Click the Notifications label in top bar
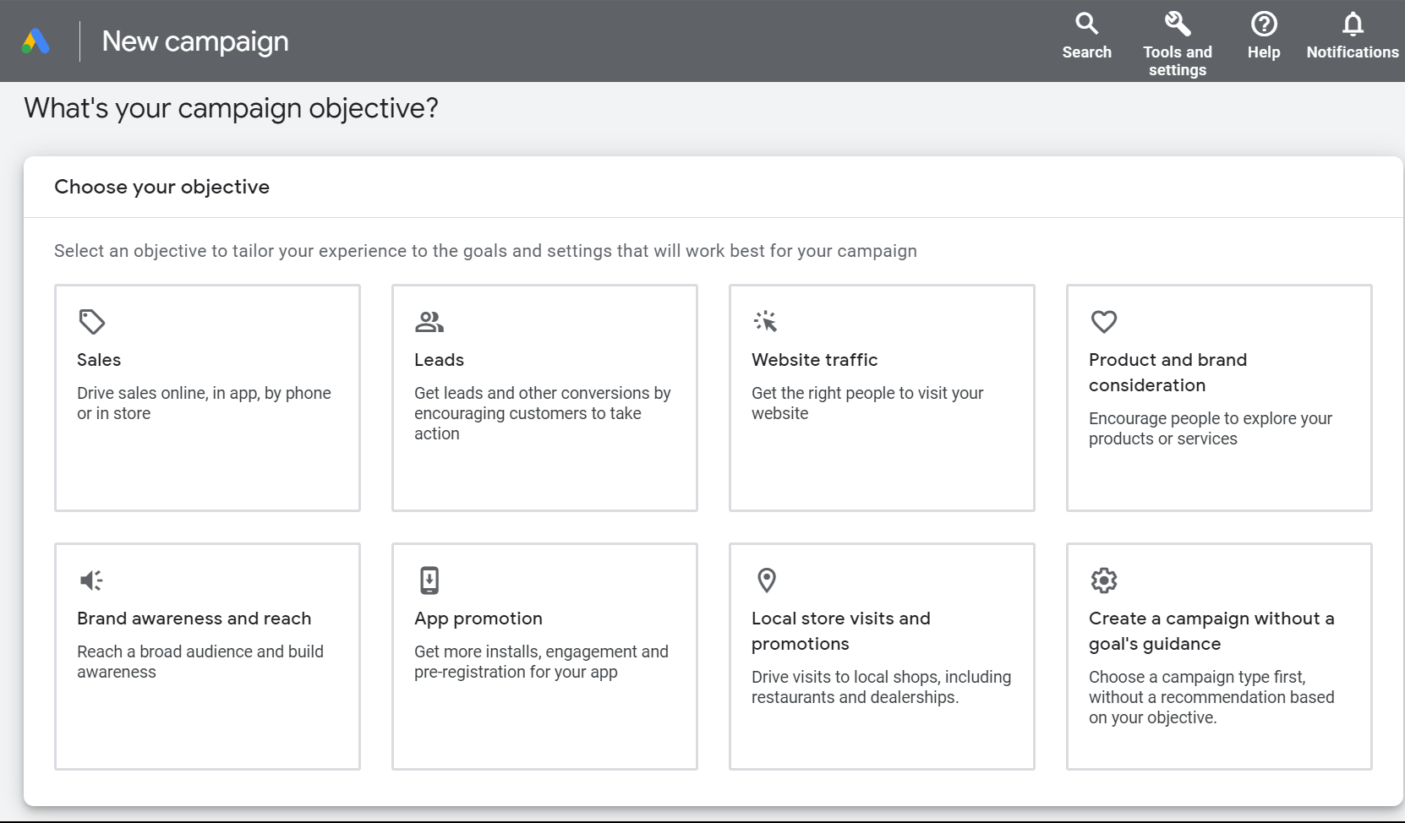1405x823 pixels. pos(1353,52)
